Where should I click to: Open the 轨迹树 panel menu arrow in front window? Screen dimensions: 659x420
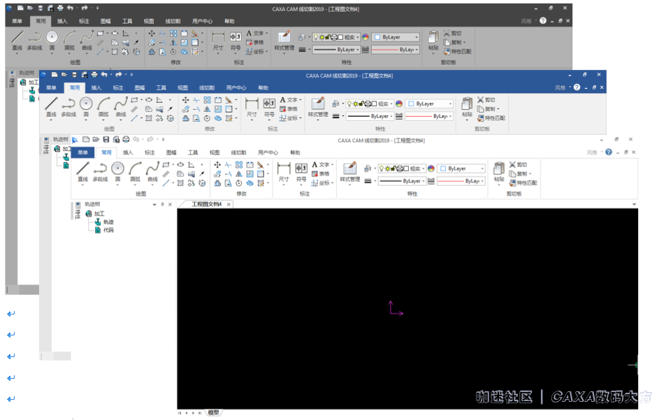(154, 205)
